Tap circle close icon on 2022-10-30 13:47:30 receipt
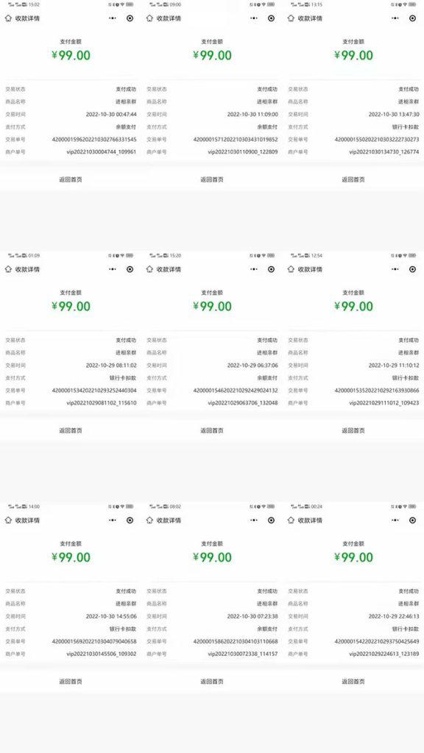The width and height of the screenshot is (424, 753). tap(412, 18)
